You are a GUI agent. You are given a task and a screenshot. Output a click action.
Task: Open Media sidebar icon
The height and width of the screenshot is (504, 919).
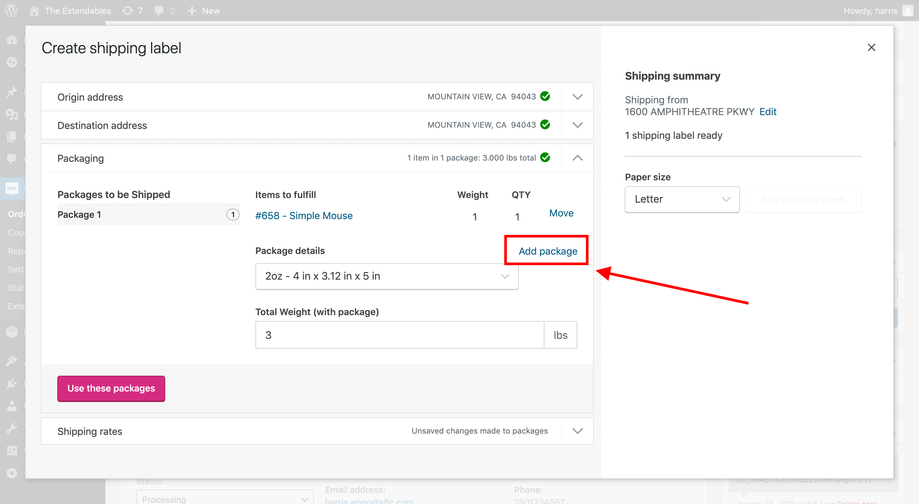pos(12,114)
